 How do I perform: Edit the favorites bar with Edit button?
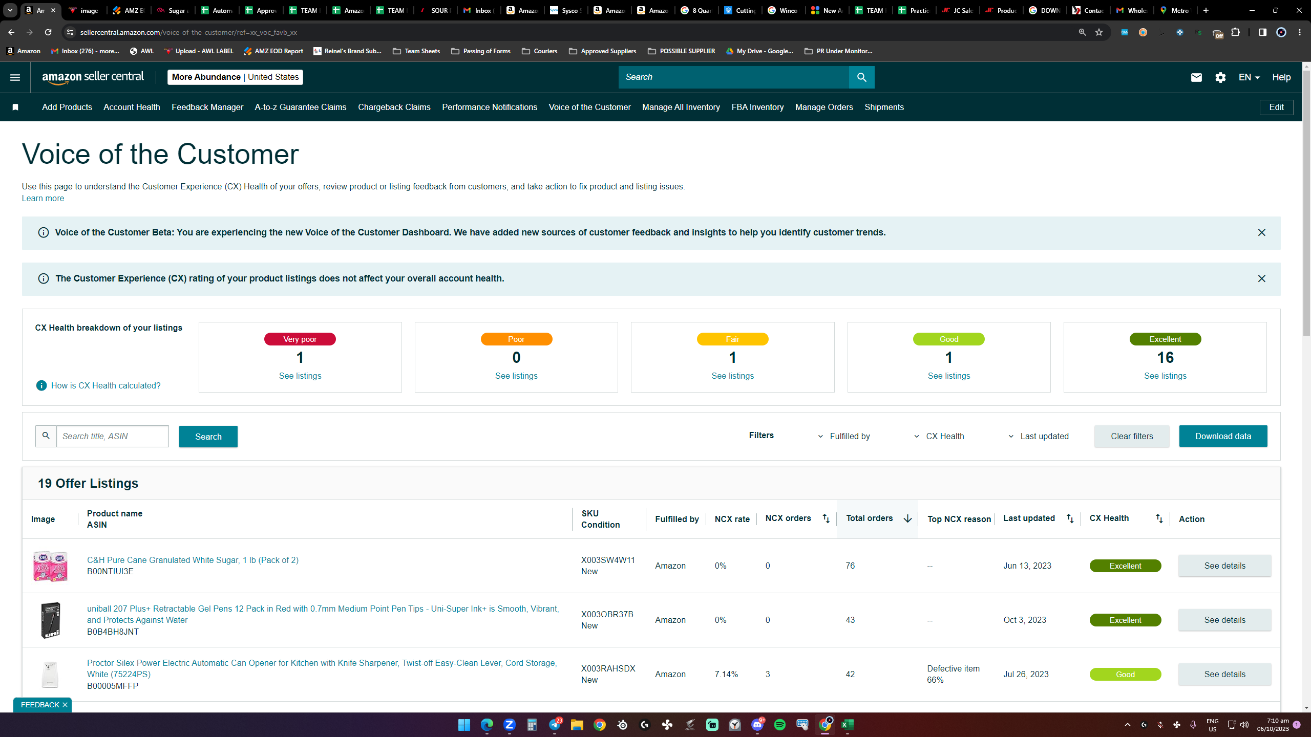(1276, 107)
